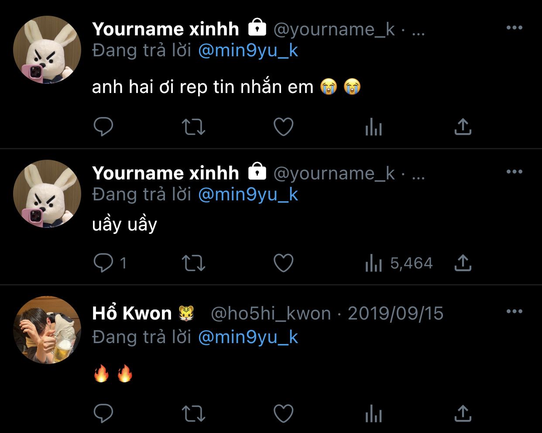
Task: Open more options for the 'uầy uầy' tweet
Action: coord(514,172)
